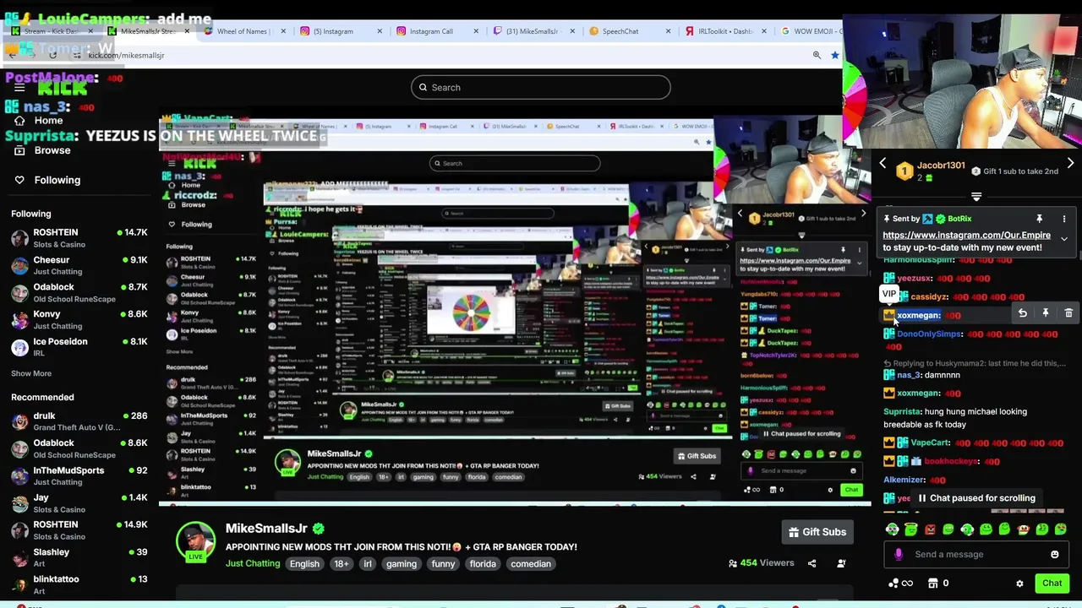Unpin the BotRix pinned message

(x=1039, y=219)
